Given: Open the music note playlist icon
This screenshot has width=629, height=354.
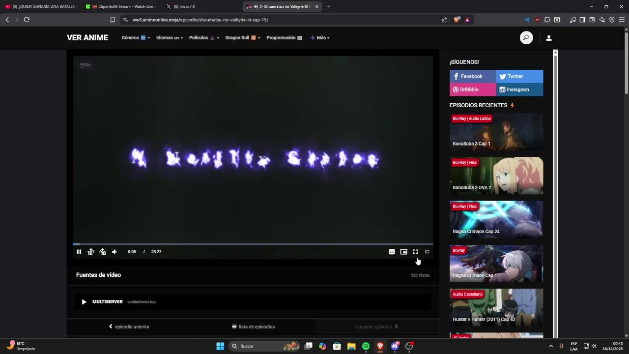Looking at the screenshot, I should point(572,20).
